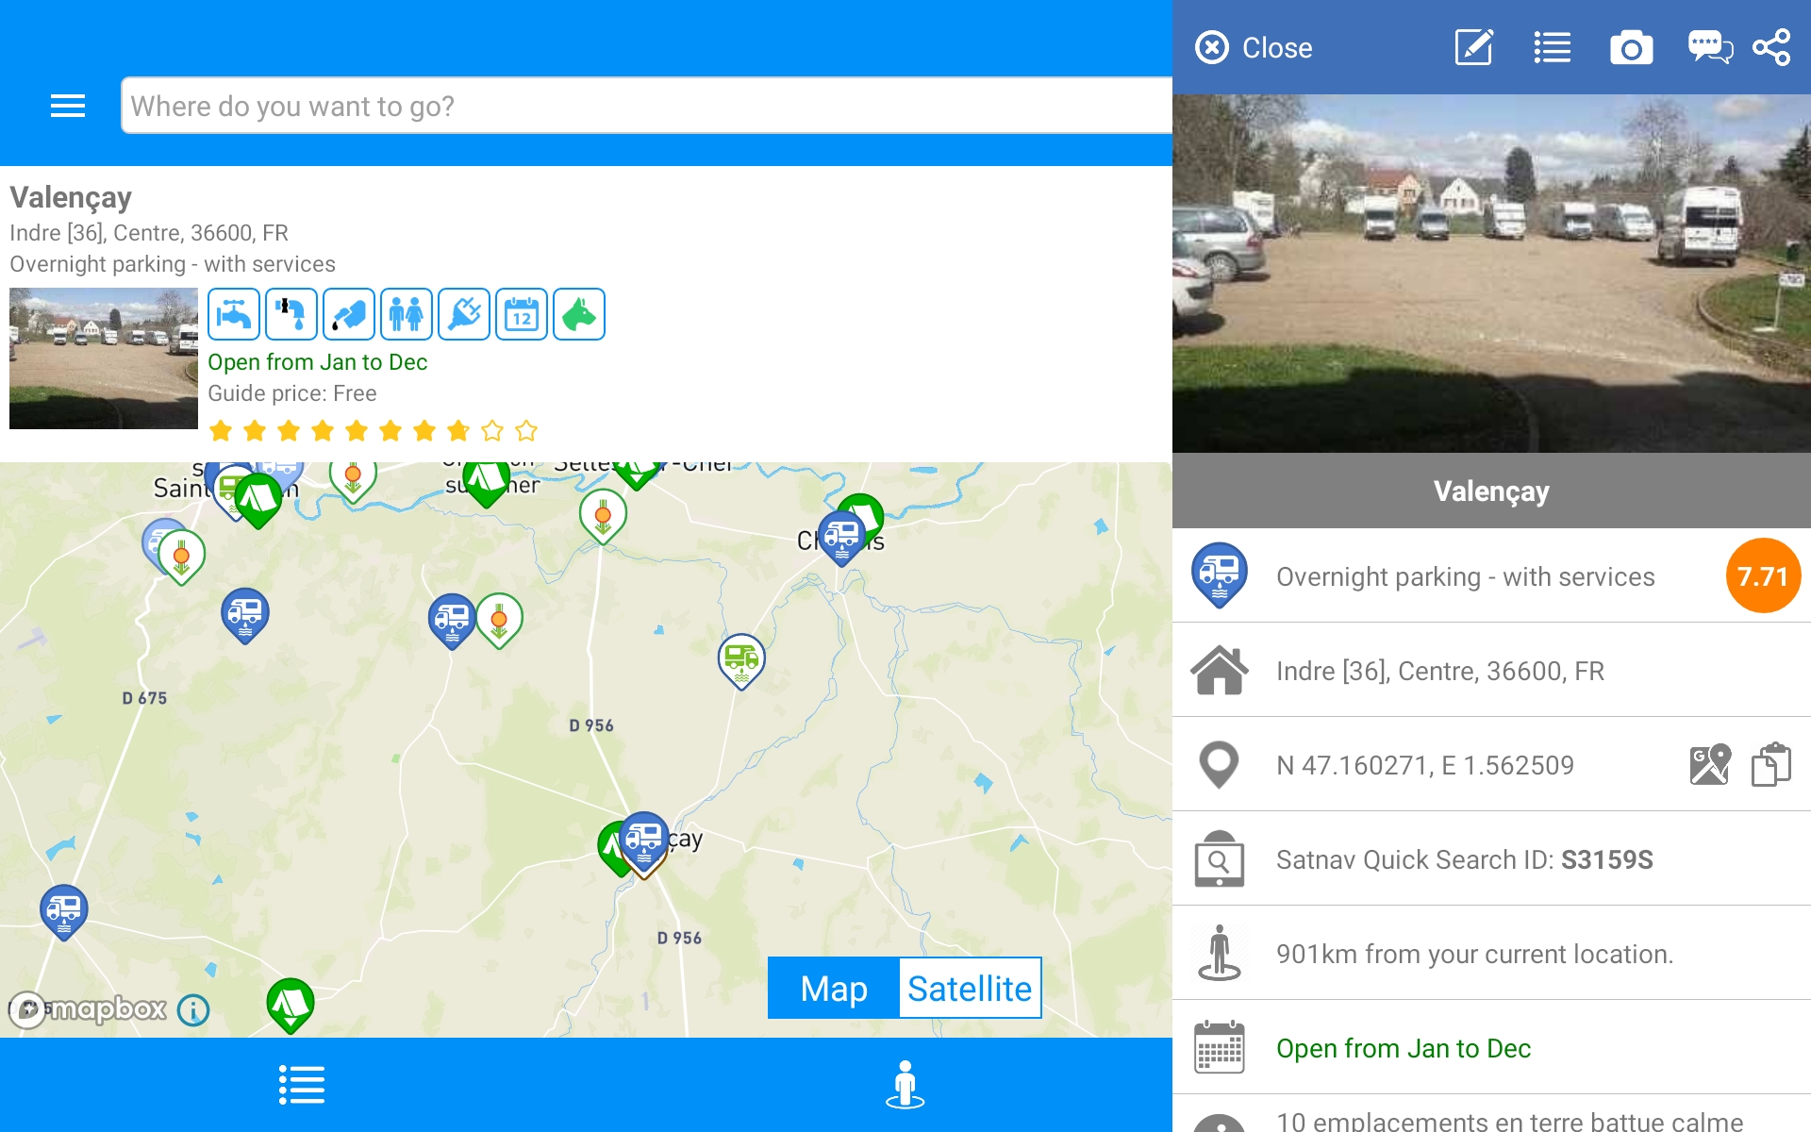Select blue motorhome marker left of D 675 area
Viewport: 1811px width, 1132px height.
pos(245,615)
